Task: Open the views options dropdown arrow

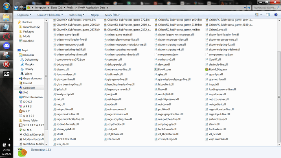Action: (x=261, y=15)
